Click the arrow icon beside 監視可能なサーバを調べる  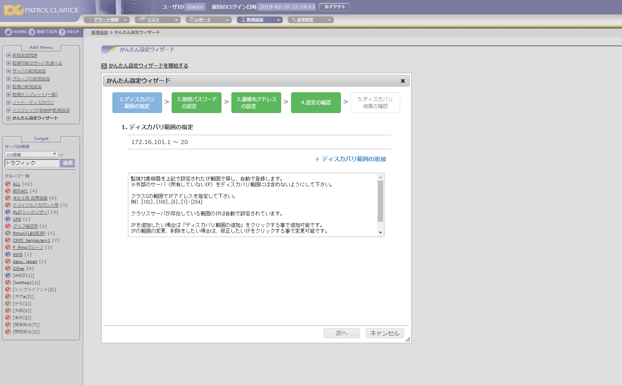8,63
